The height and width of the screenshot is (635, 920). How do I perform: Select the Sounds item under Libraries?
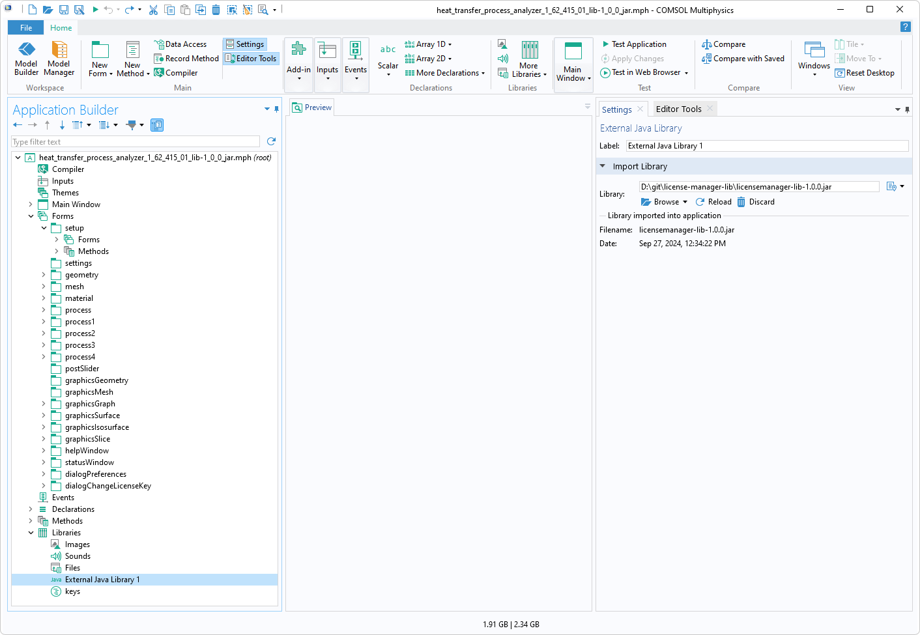[x=78, y=556]
